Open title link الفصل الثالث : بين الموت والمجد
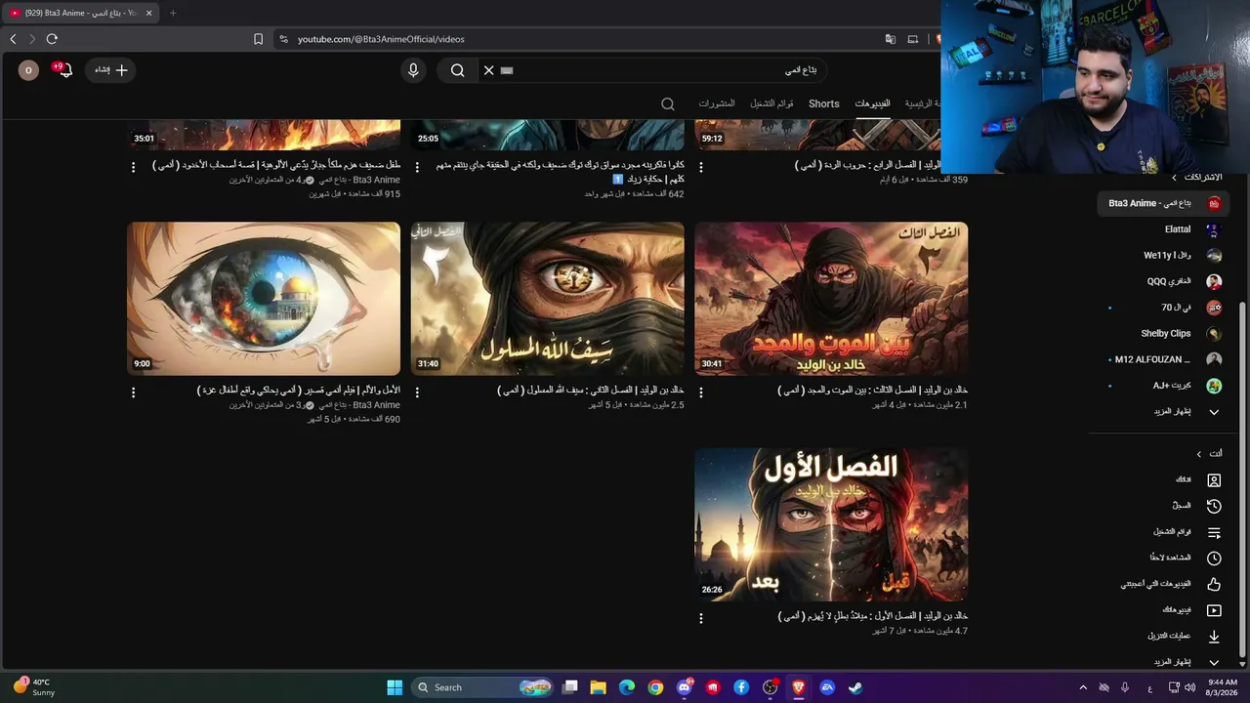This screenshot has height=703, width=1250. 872,390
